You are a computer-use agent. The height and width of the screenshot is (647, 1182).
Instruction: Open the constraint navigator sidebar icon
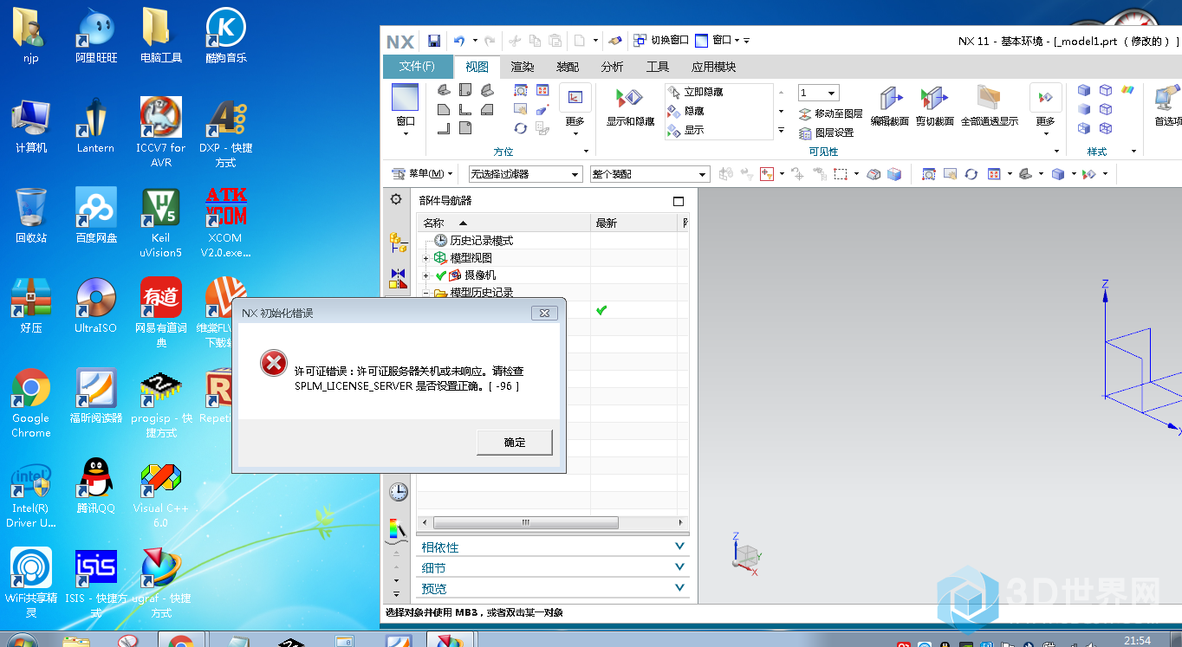tap(398, 278)
